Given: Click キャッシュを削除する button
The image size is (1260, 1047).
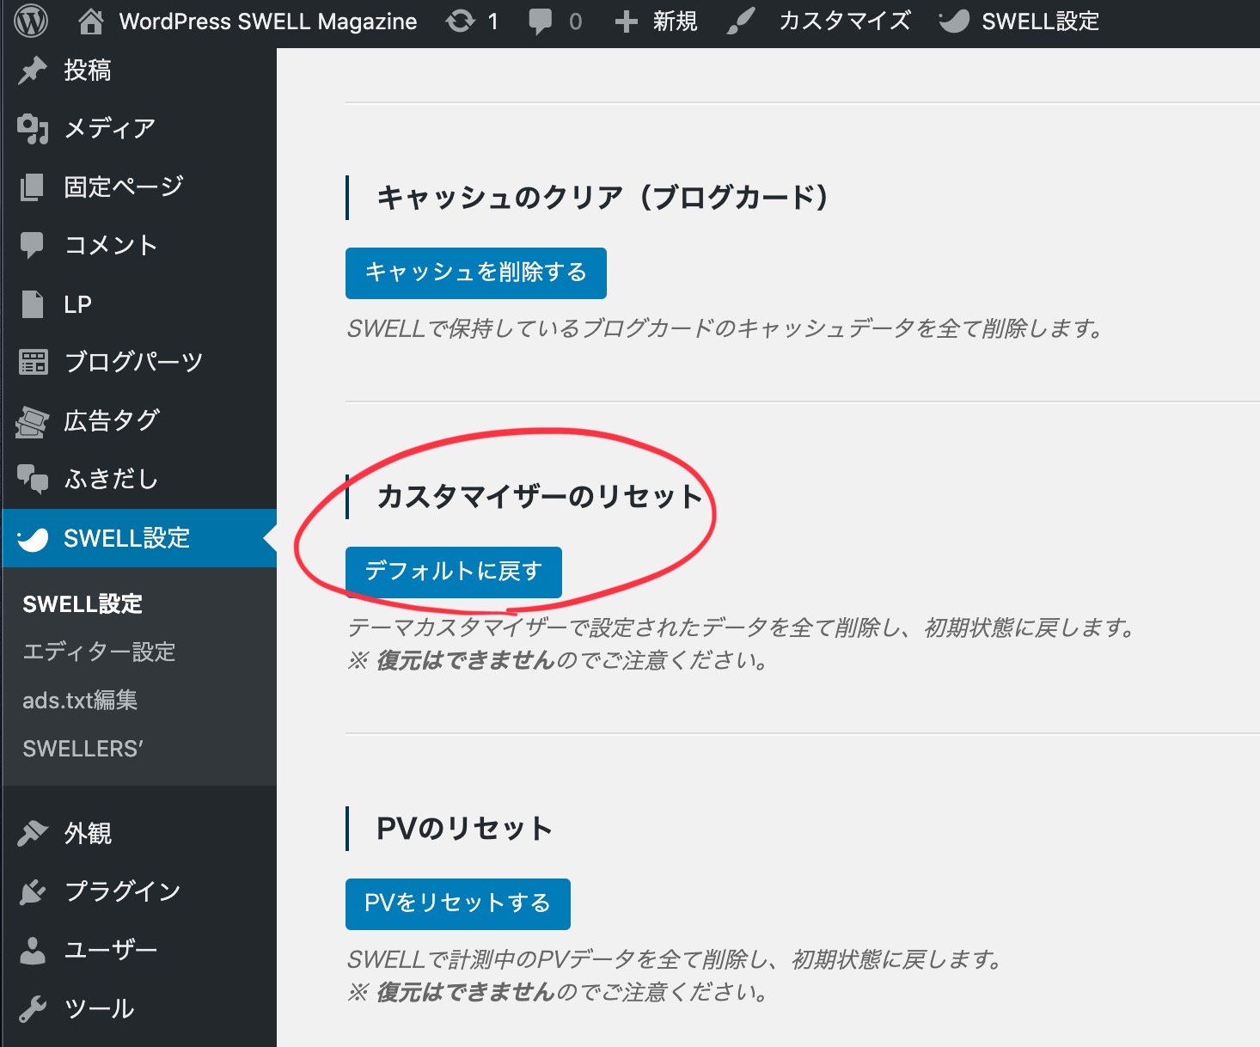Looking at the screenshot, I should (x=475, y=273).
